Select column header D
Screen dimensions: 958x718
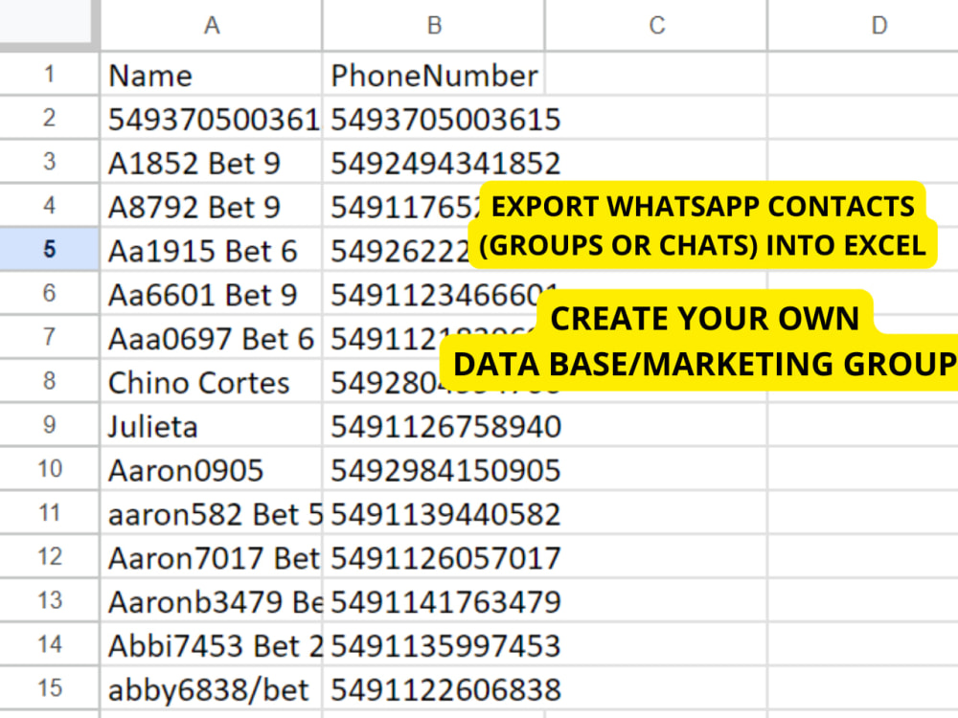(877, 25)
